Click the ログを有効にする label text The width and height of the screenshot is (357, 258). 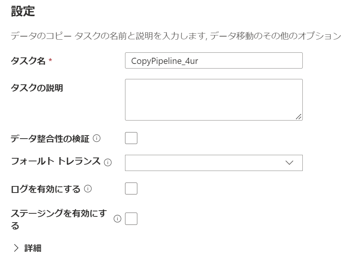[45, 189]
